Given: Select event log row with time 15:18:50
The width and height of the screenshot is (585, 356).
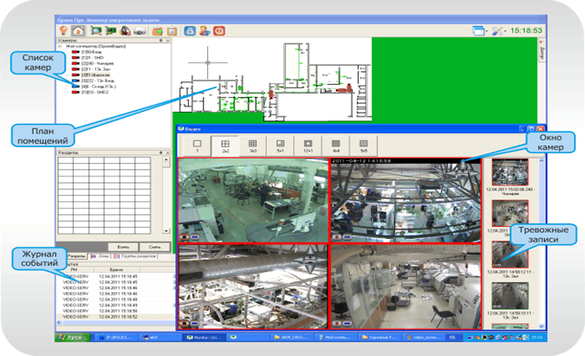Looking at the screenshot, I should coord(116,311).
